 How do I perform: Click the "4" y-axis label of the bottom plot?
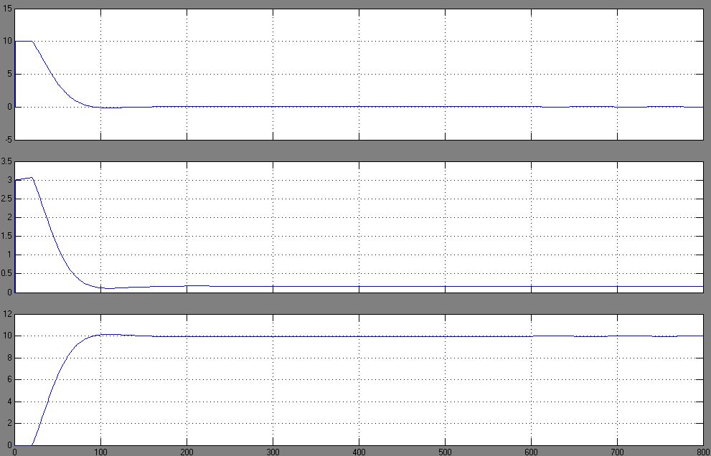pyautogui.click(x=9, y=402)
